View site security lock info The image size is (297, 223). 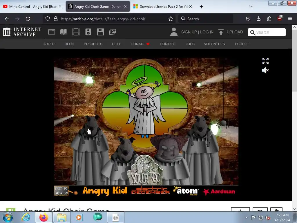[x=55, y=19]
